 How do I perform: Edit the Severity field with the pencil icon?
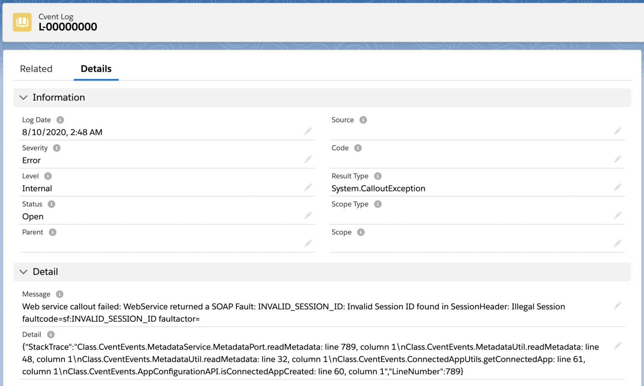point(308,159)
